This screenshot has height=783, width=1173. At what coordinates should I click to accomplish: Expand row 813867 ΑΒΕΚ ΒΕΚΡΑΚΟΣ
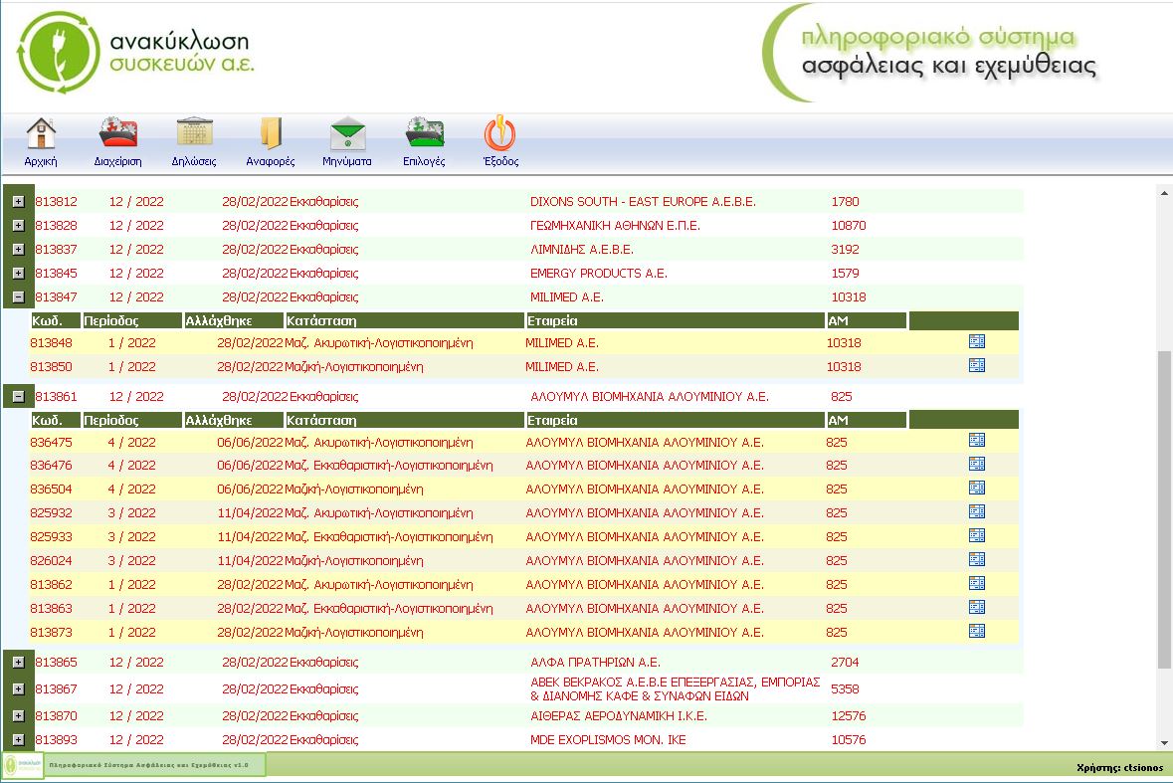click(19, 689)
